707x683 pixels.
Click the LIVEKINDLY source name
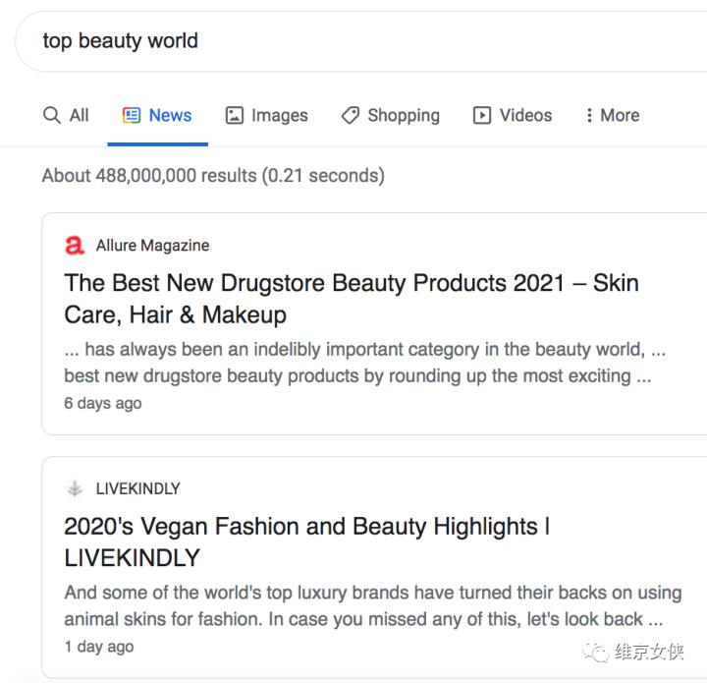[138, 488]
